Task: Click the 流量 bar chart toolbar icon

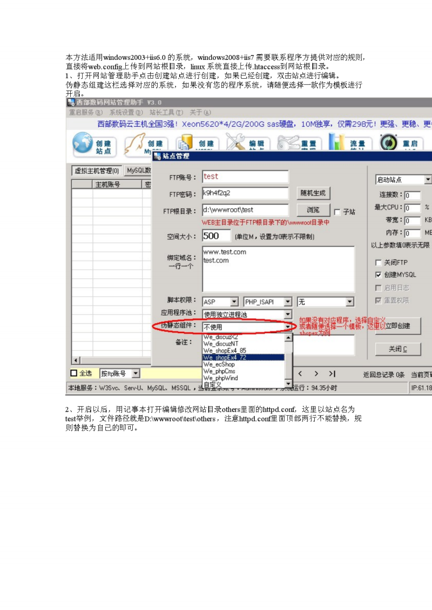Action: pos(336,142)
